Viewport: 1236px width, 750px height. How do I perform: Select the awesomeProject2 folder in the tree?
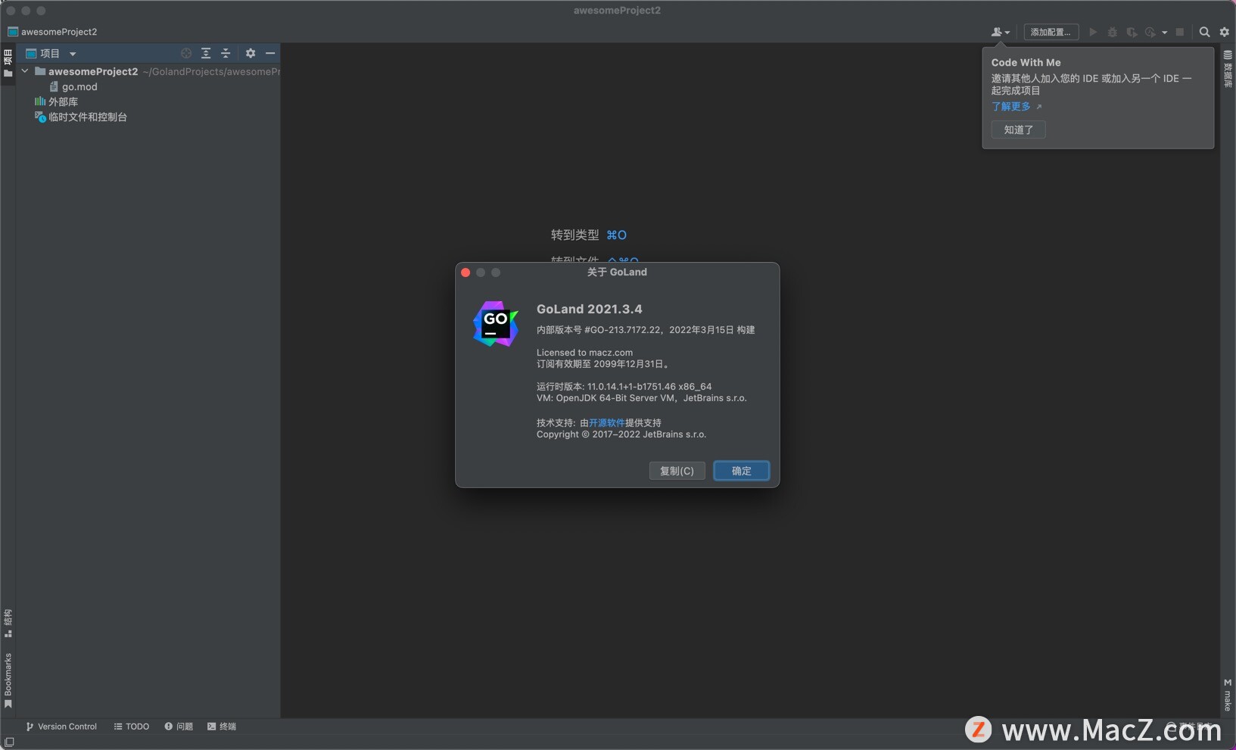coord(93,71)
